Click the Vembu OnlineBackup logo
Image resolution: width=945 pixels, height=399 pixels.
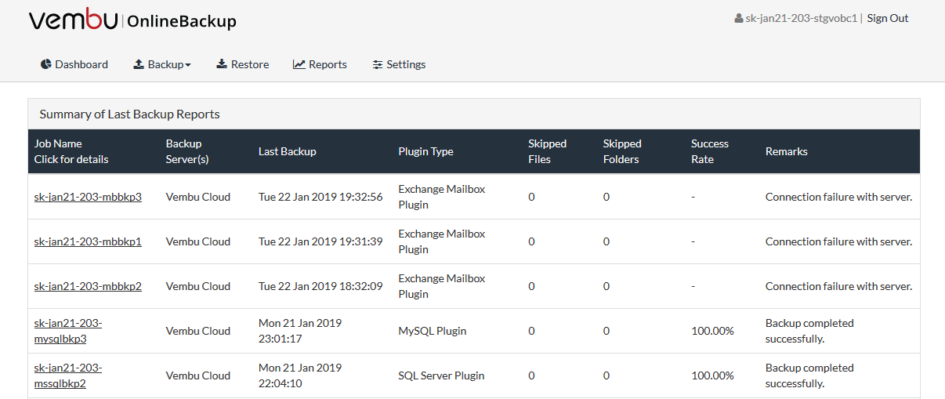(132, 20)
